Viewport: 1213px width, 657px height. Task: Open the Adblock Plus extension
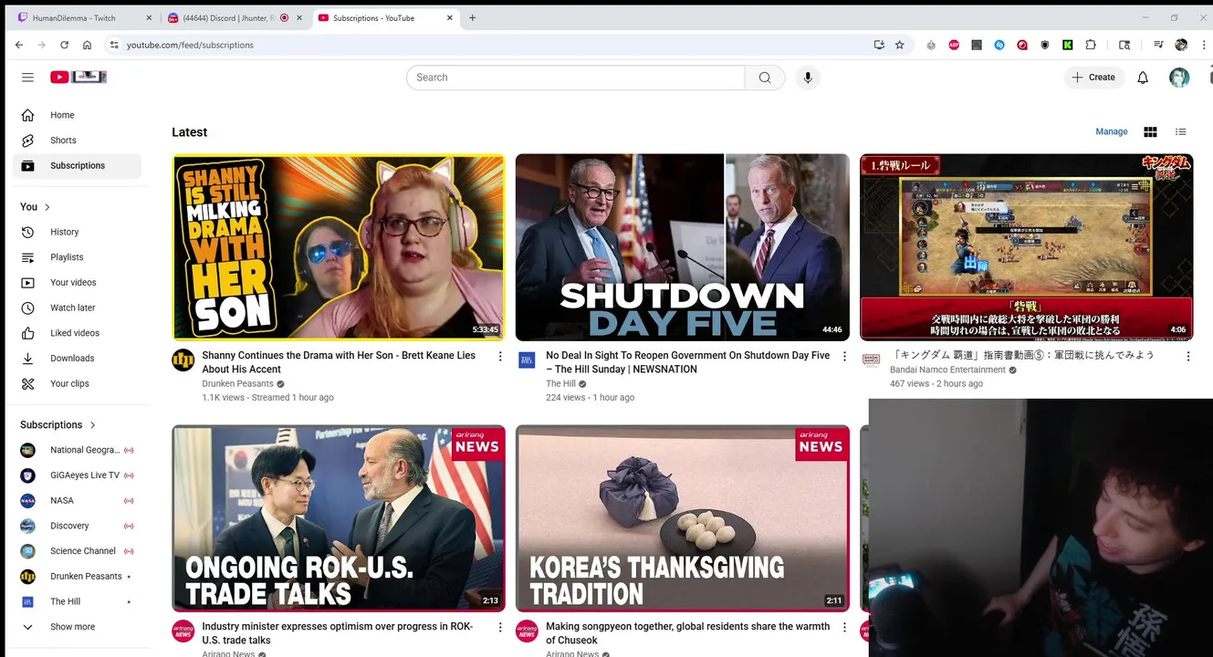pyautogui.click(x=954, y=45)
